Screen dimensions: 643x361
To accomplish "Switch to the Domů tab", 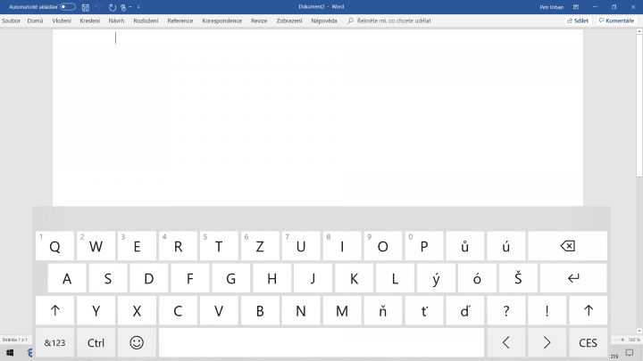I will (35, 21).
